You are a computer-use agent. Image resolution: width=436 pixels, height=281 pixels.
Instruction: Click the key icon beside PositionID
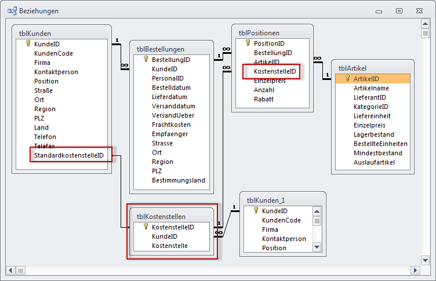(248, 43)
